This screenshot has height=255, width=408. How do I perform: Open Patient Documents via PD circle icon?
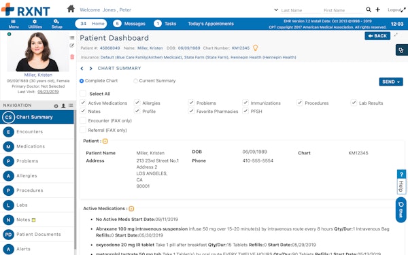pos(8,235)
